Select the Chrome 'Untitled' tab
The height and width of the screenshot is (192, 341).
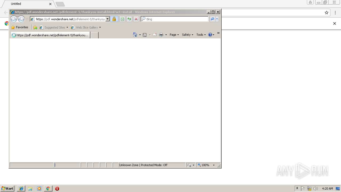point(28,4)
